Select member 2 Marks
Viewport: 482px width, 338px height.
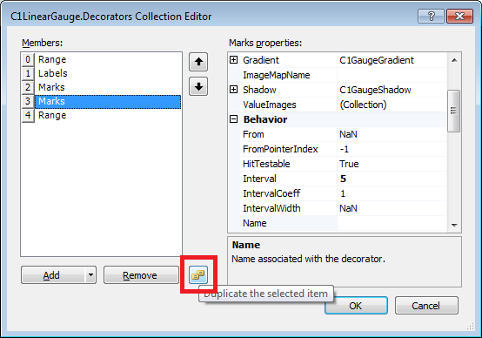pos(108,87)
